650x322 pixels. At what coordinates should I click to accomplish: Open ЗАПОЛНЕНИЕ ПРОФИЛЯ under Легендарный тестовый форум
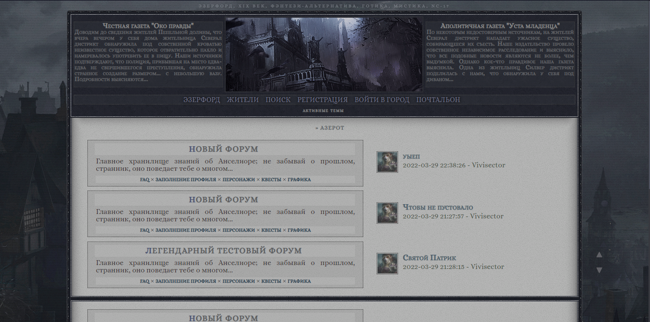186,281
